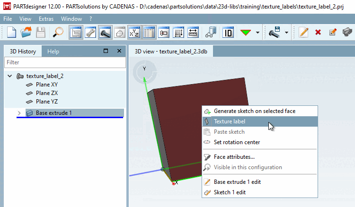Click the Y axis orientation compass

click(x=145, y=72)
